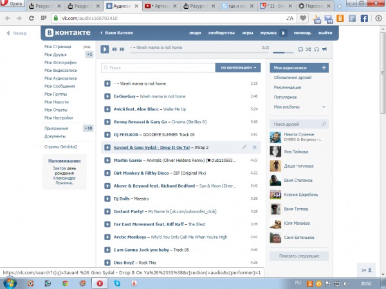Screen dimensions: 386x289
Task: Open people link in VK header
Action: pos(195,33)
